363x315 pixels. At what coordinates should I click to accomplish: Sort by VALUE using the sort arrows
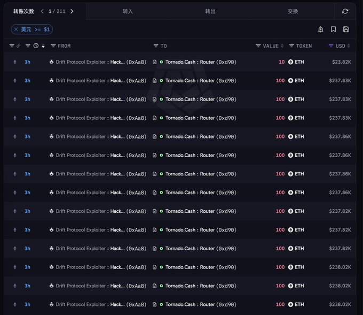pyautogui.click(x=282, y=46)
